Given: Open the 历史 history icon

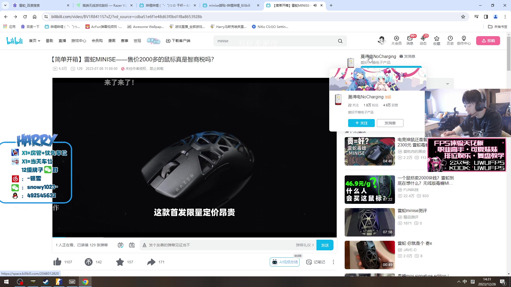Looking at the screenshot, I should tap(450, 40).
